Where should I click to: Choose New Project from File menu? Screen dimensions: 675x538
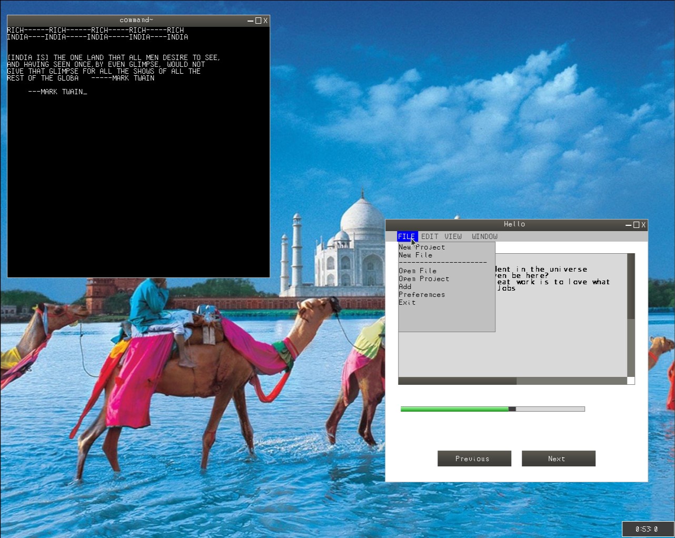422,247
